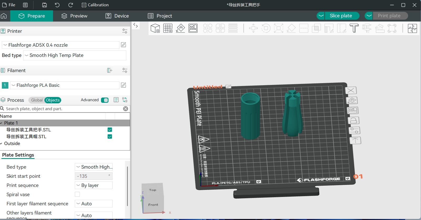Click the Redo arrow icon
Screen dimensions: 421x220
pos(70,5)
